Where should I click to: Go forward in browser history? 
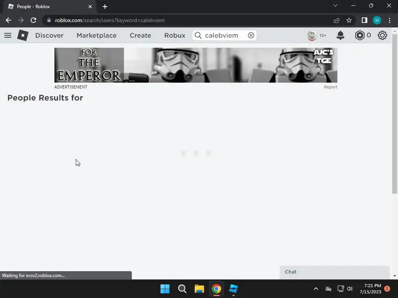[21, 20]
